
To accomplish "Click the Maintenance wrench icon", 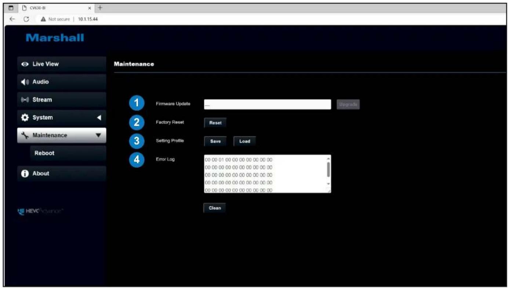I will pos(25,135).
